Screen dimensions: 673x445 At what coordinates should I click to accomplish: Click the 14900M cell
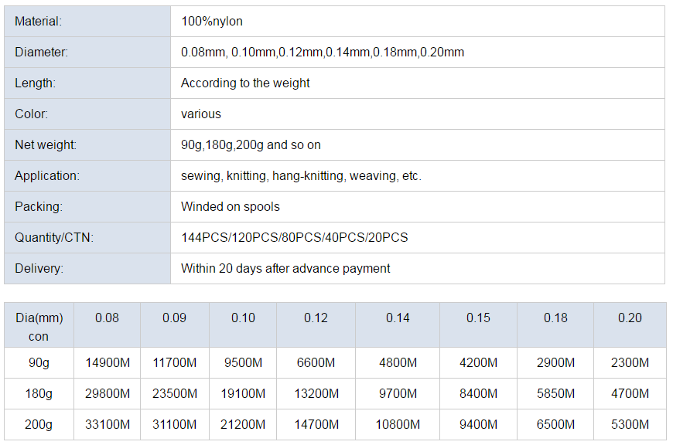click(x=107, y=362)
